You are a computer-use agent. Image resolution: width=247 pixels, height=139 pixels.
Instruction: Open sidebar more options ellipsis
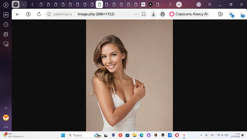[x=6, y=127]
